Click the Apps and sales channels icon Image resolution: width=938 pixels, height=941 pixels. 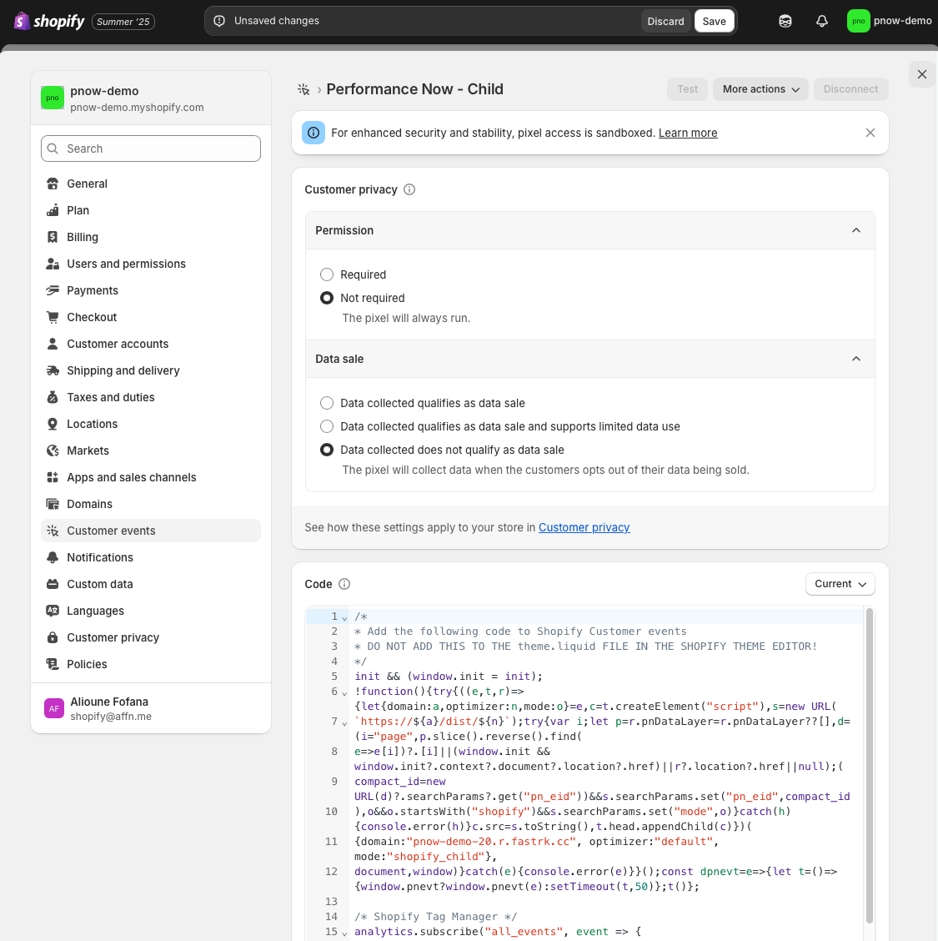[x=53, y=478]
